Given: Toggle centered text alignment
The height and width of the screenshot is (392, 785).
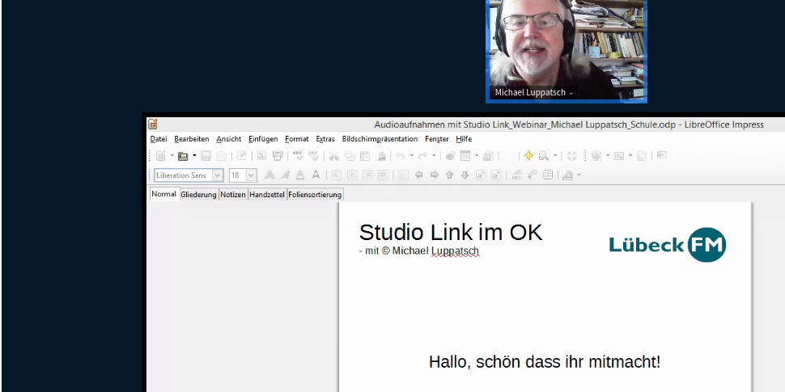Looking at the screenshot, I should click(x=353, y=175).
